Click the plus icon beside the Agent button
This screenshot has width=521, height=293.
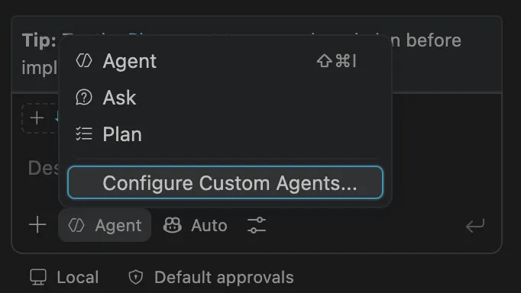click(x=37, y=225)
